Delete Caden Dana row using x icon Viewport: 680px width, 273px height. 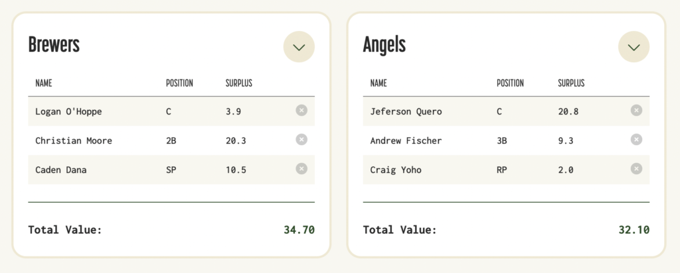[301, 169]
